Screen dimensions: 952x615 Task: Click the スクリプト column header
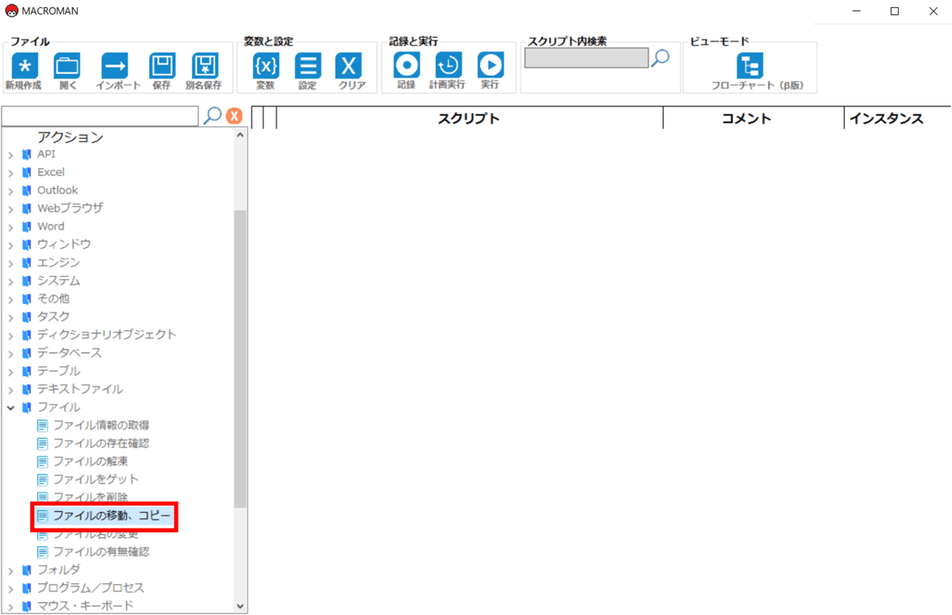pyautogui.click(x=469, y=118)
